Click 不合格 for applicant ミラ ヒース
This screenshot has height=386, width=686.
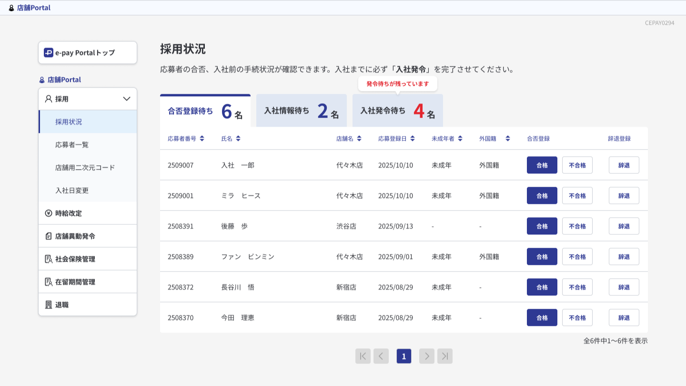(x=577, y=195)
